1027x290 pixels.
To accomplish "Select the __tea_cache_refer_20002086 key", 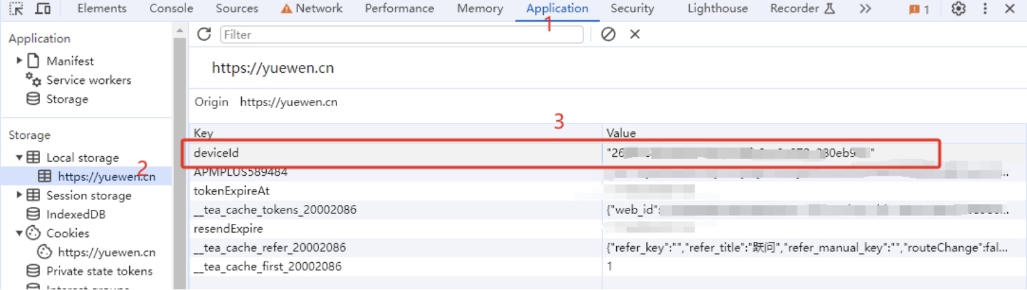I will [x=395, y=248].
